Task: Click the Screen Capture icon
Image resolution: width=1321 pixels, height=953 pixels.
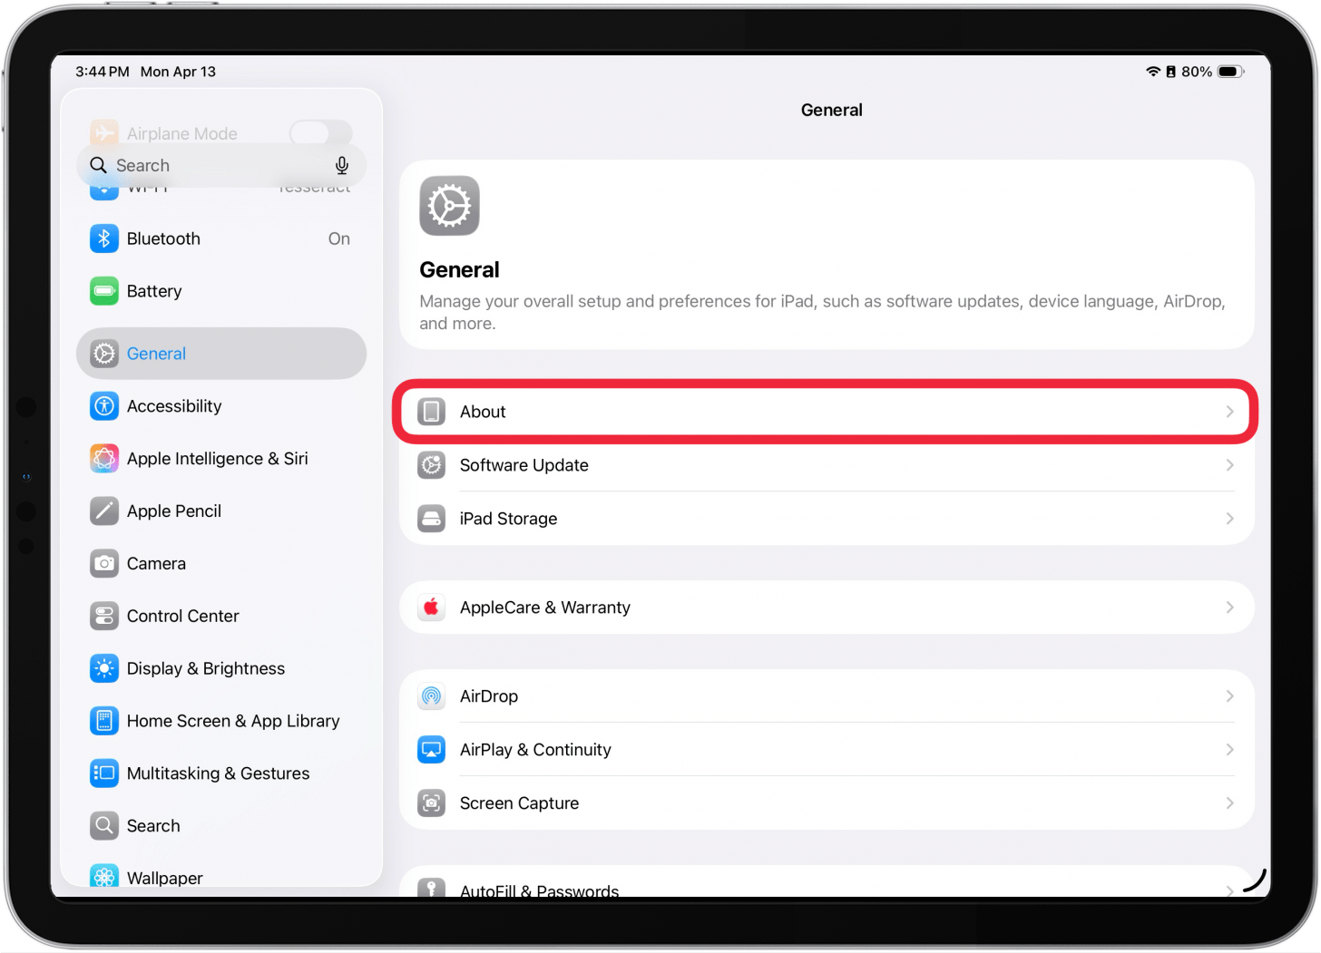Action: (x=432, y=803)
